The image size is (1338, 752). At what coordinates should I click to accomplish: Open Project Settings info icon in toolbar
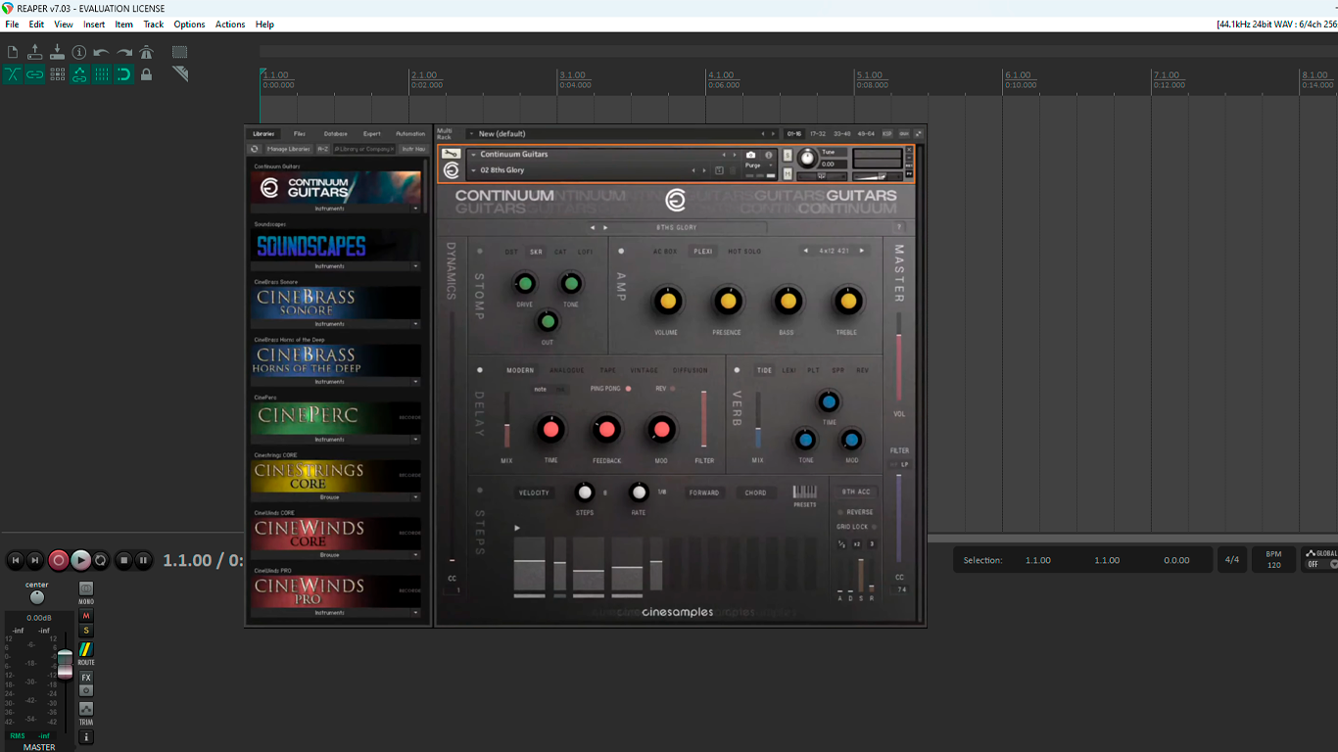pos(79,53)
